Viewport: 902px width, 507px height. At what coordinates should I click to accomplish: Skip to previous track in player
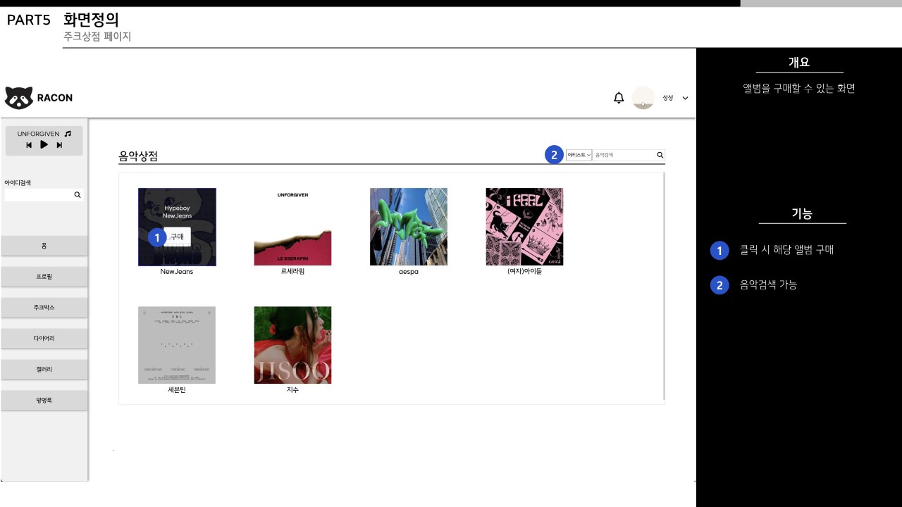29,145
